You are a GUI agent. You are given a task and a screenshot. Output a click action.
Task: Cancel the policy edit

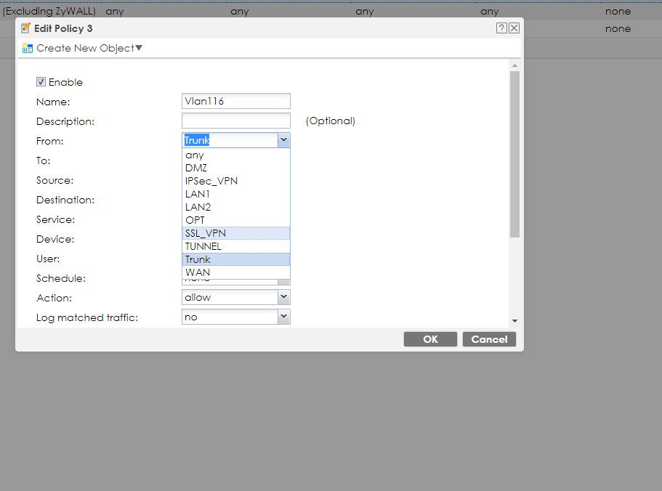pyautogui.click(x=489, y=339)
